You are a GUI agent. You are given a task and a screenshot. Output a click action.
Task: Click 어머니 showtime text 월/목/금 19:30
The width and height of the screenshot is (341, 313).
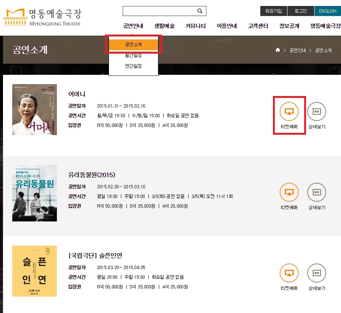(x=111, y=116)
